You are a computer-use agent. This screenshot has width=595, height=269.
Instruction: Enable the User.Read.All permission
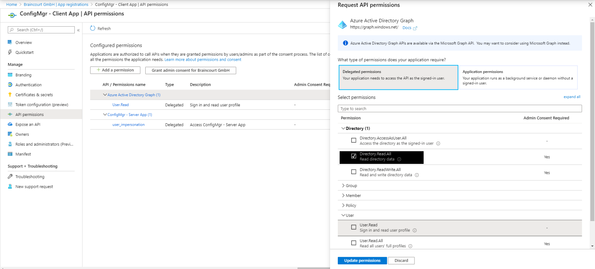pyautogui.click(x=353, y=243)
